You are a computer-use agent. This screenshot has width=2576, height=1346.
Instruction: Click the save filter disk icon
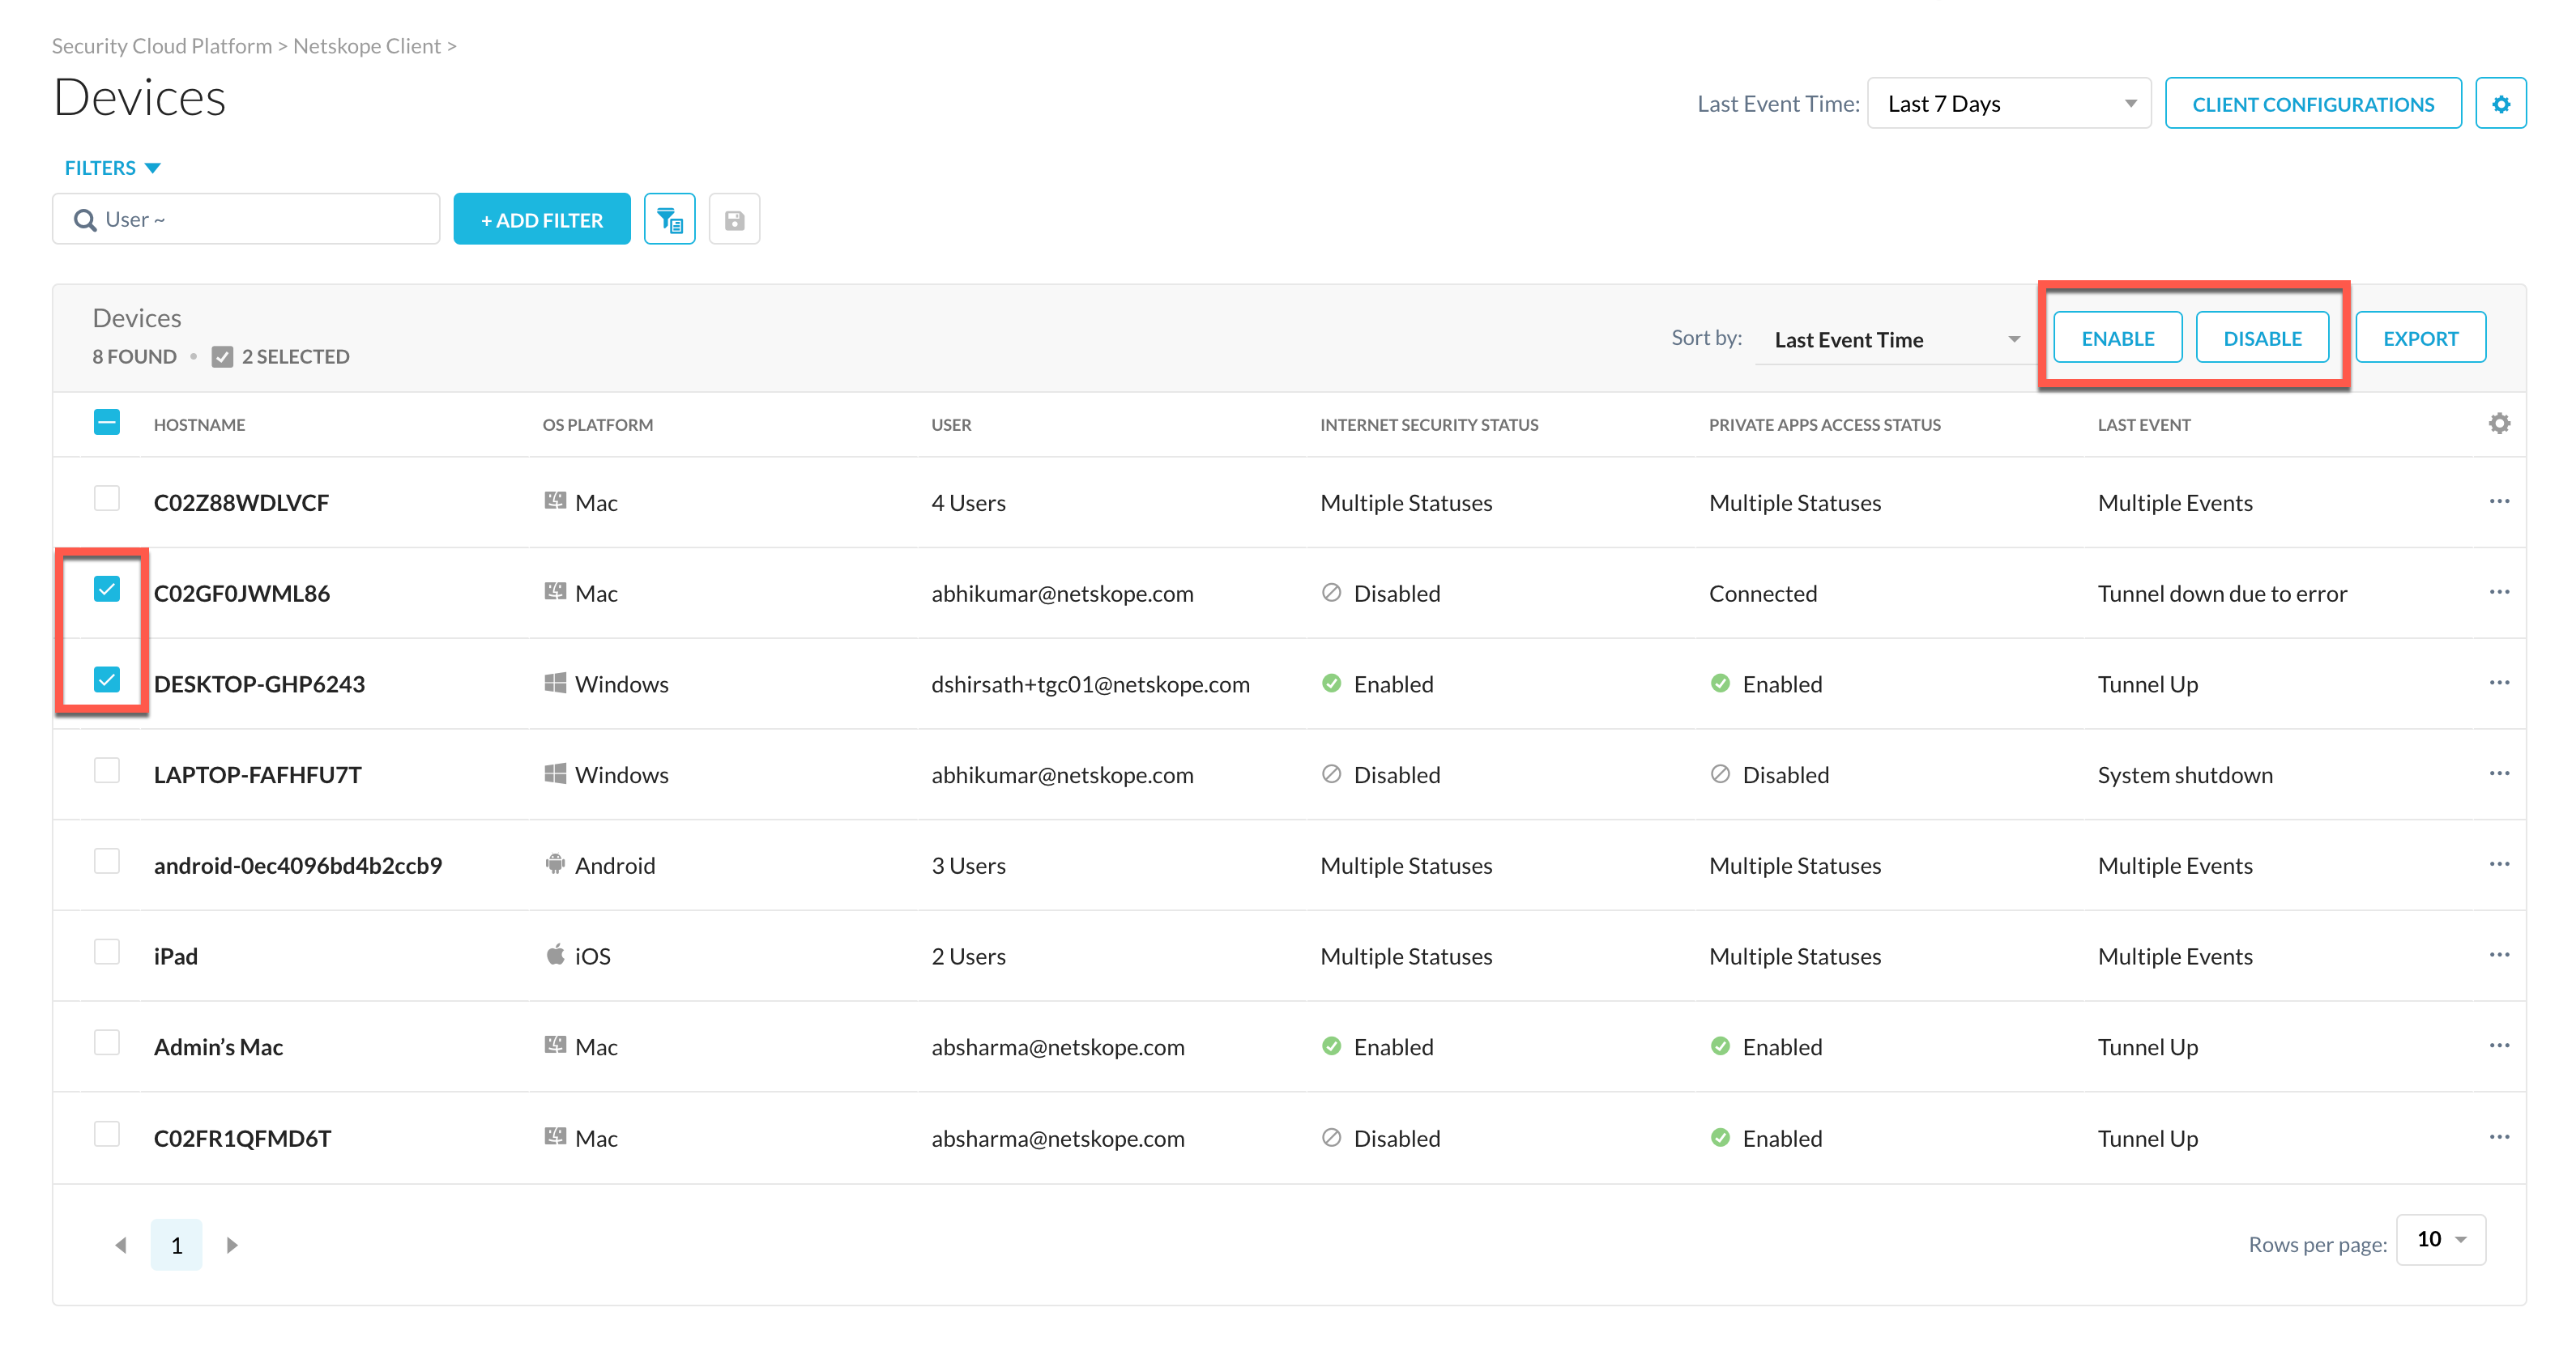[x=734, y=219]
